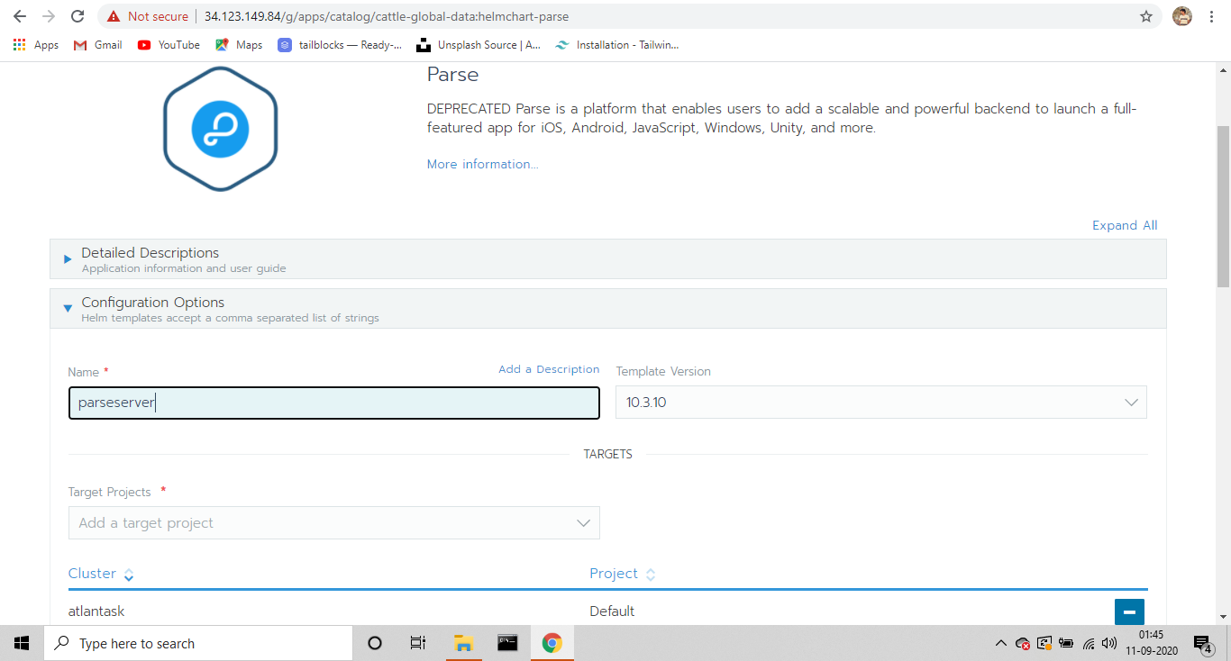Screen dimensions: 1231x661
Task: Open Cortana from the taskbar
Action: (375, 643)
